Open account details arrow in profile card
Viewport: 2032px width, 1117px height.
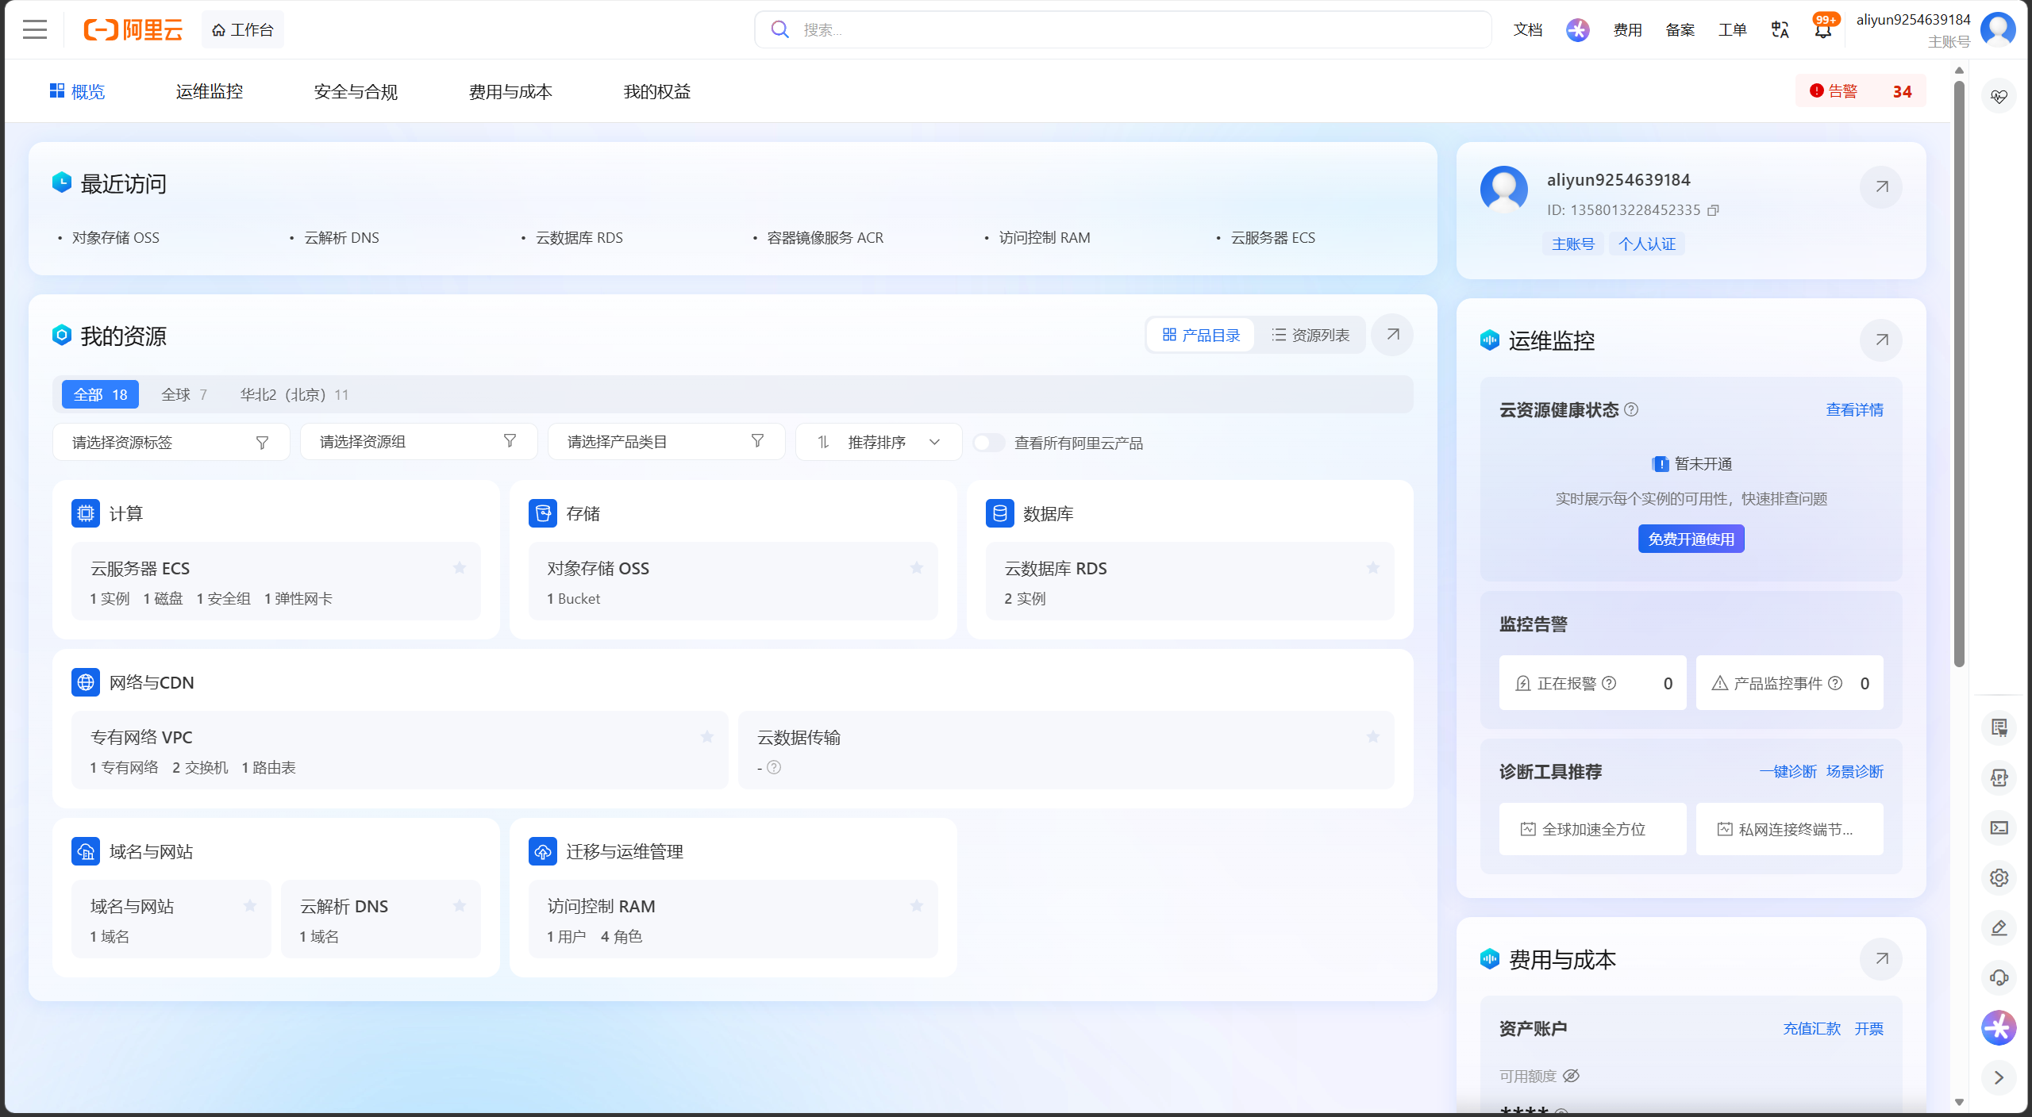[1881, 187]
